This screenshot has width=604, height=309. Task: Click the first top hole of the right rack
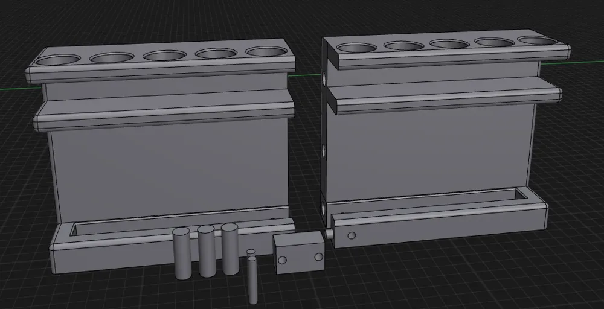coord(357,48)
